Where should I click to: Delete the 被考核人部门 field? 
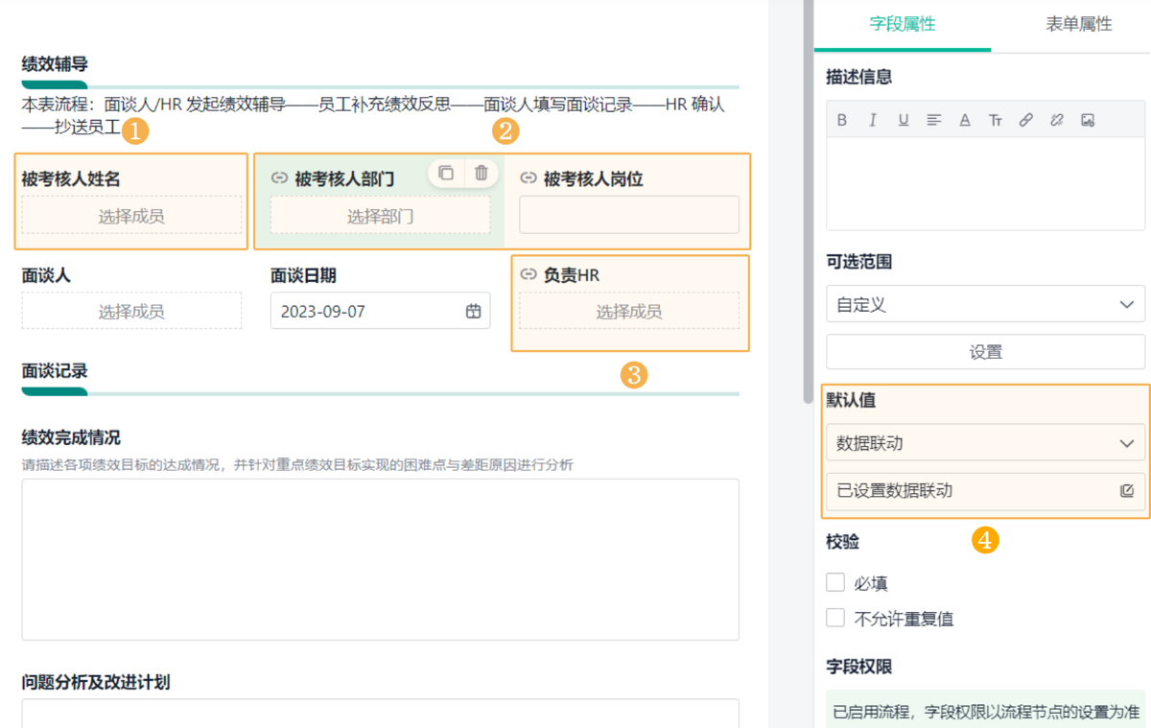pyautogui.click(x=482, y=173)
